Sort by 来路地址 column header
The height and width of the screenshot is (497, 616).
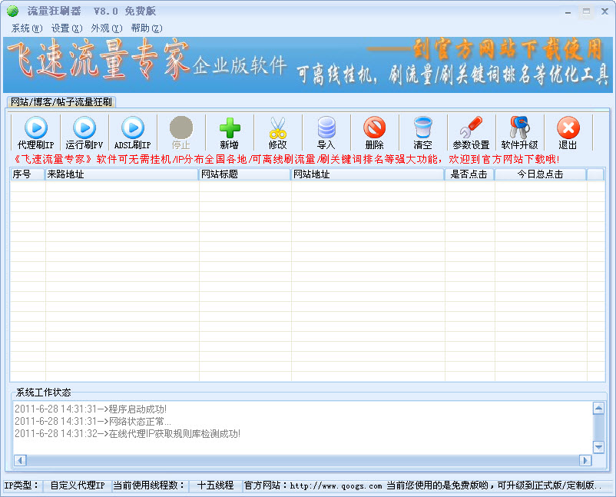click(x=122, y=174)
